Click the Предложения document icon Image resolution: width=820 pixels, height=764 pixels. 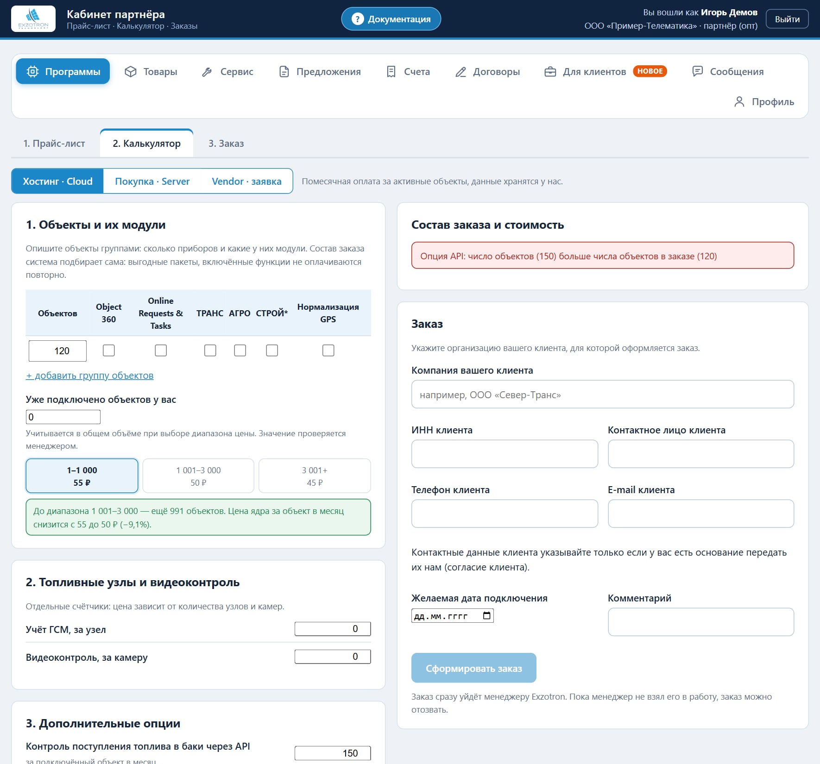[284, 72]
